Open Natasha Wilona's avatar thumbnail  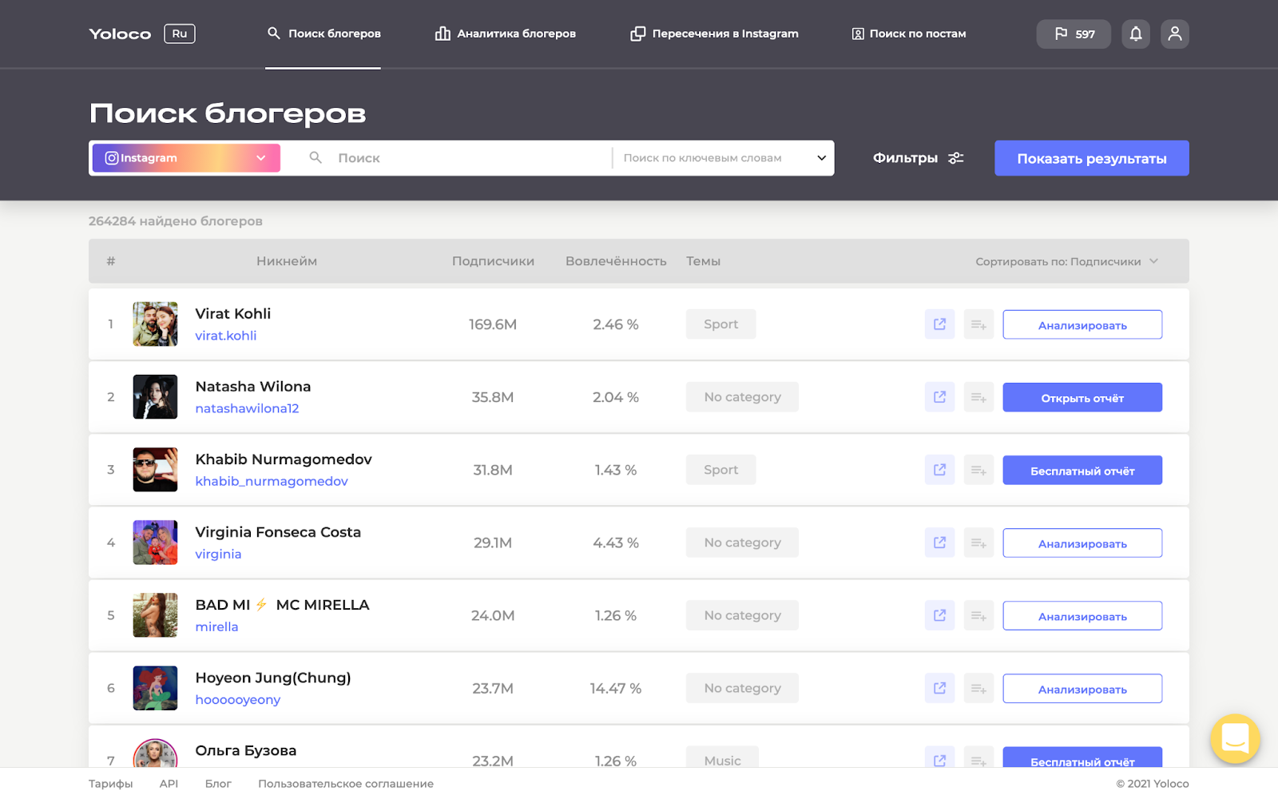[x=155, y=396]
